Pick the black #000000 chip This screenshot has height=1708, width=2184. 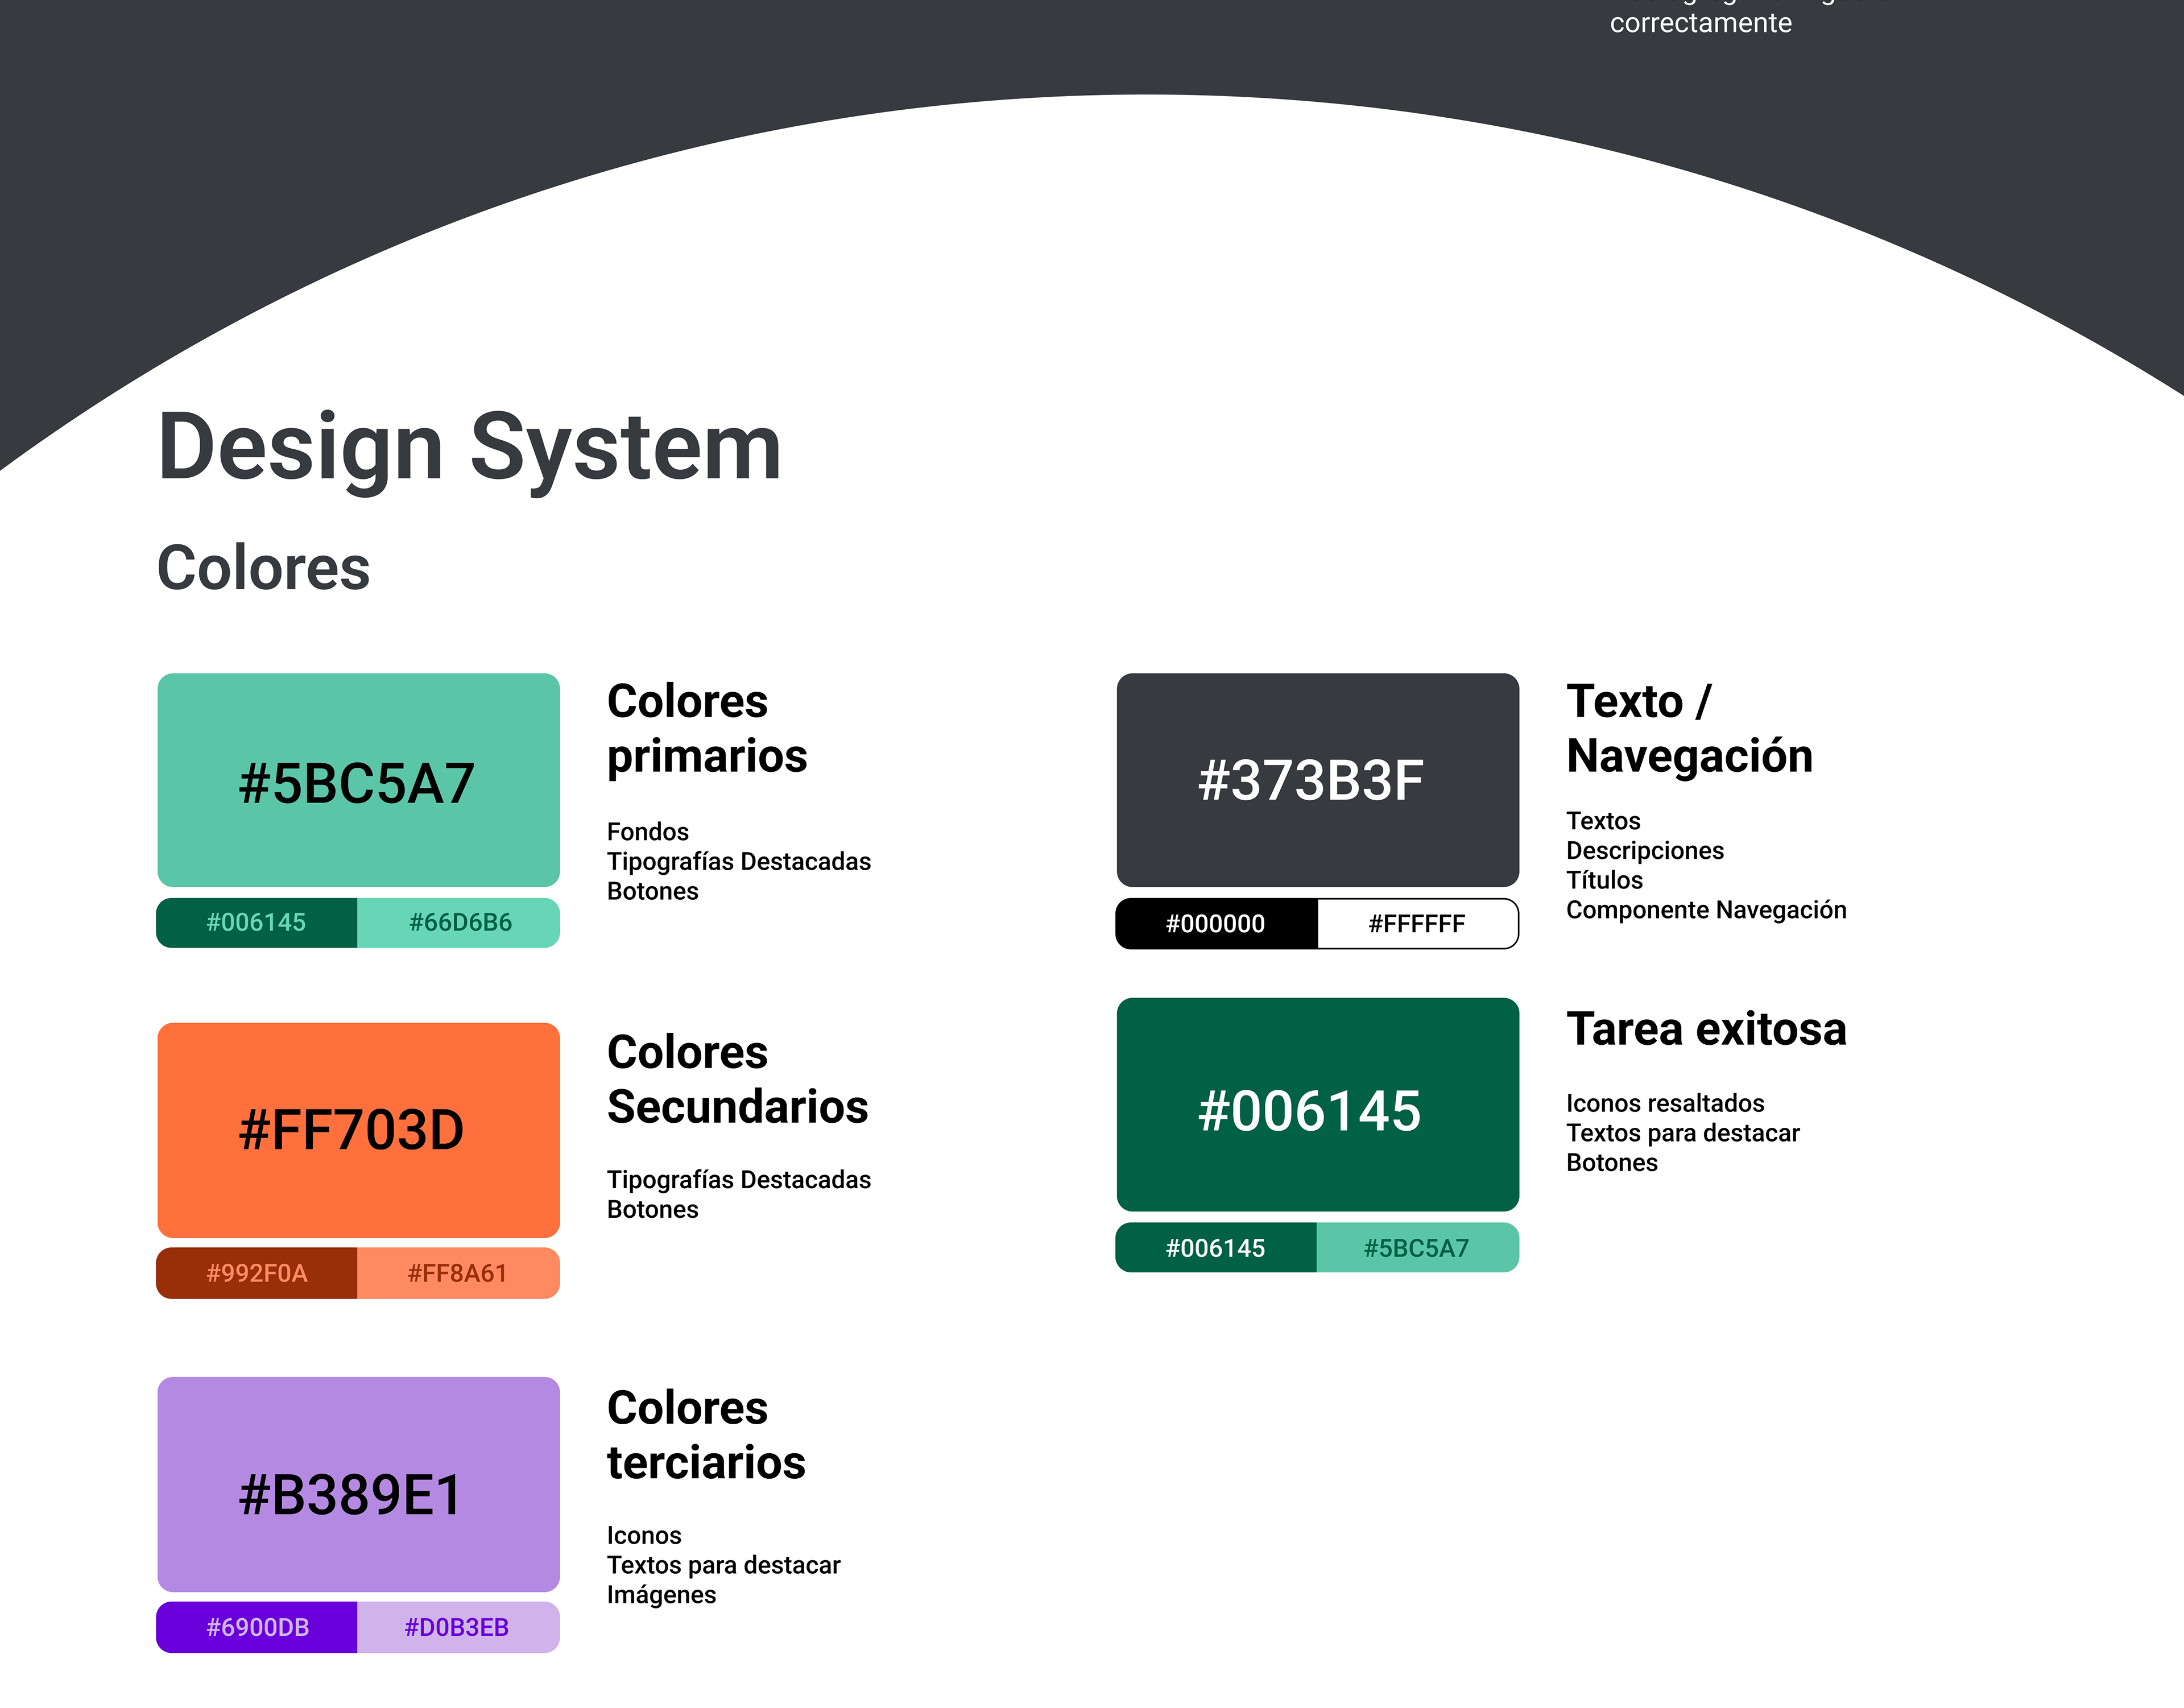click(1215, 924)
